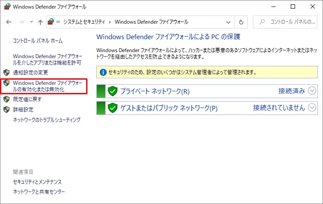Click 接続されていません status text
Image resolution: width=323 pixels, height=204 pixels.
279,108
